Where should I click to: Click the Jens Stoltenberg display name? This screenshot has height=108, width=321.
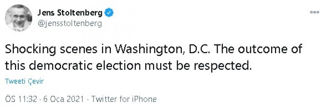[x=71, y=12]
